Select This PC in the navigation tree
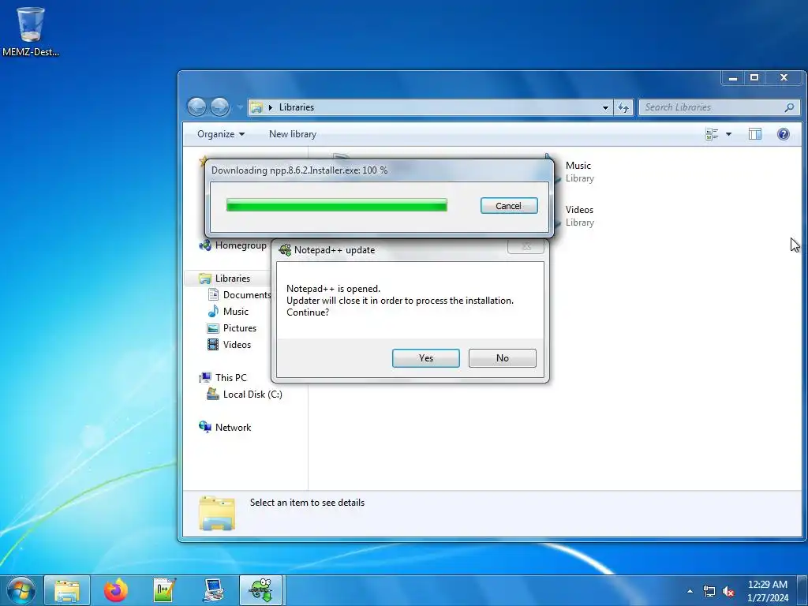This screenshot has height=606, width=808. tap(231, 378)
